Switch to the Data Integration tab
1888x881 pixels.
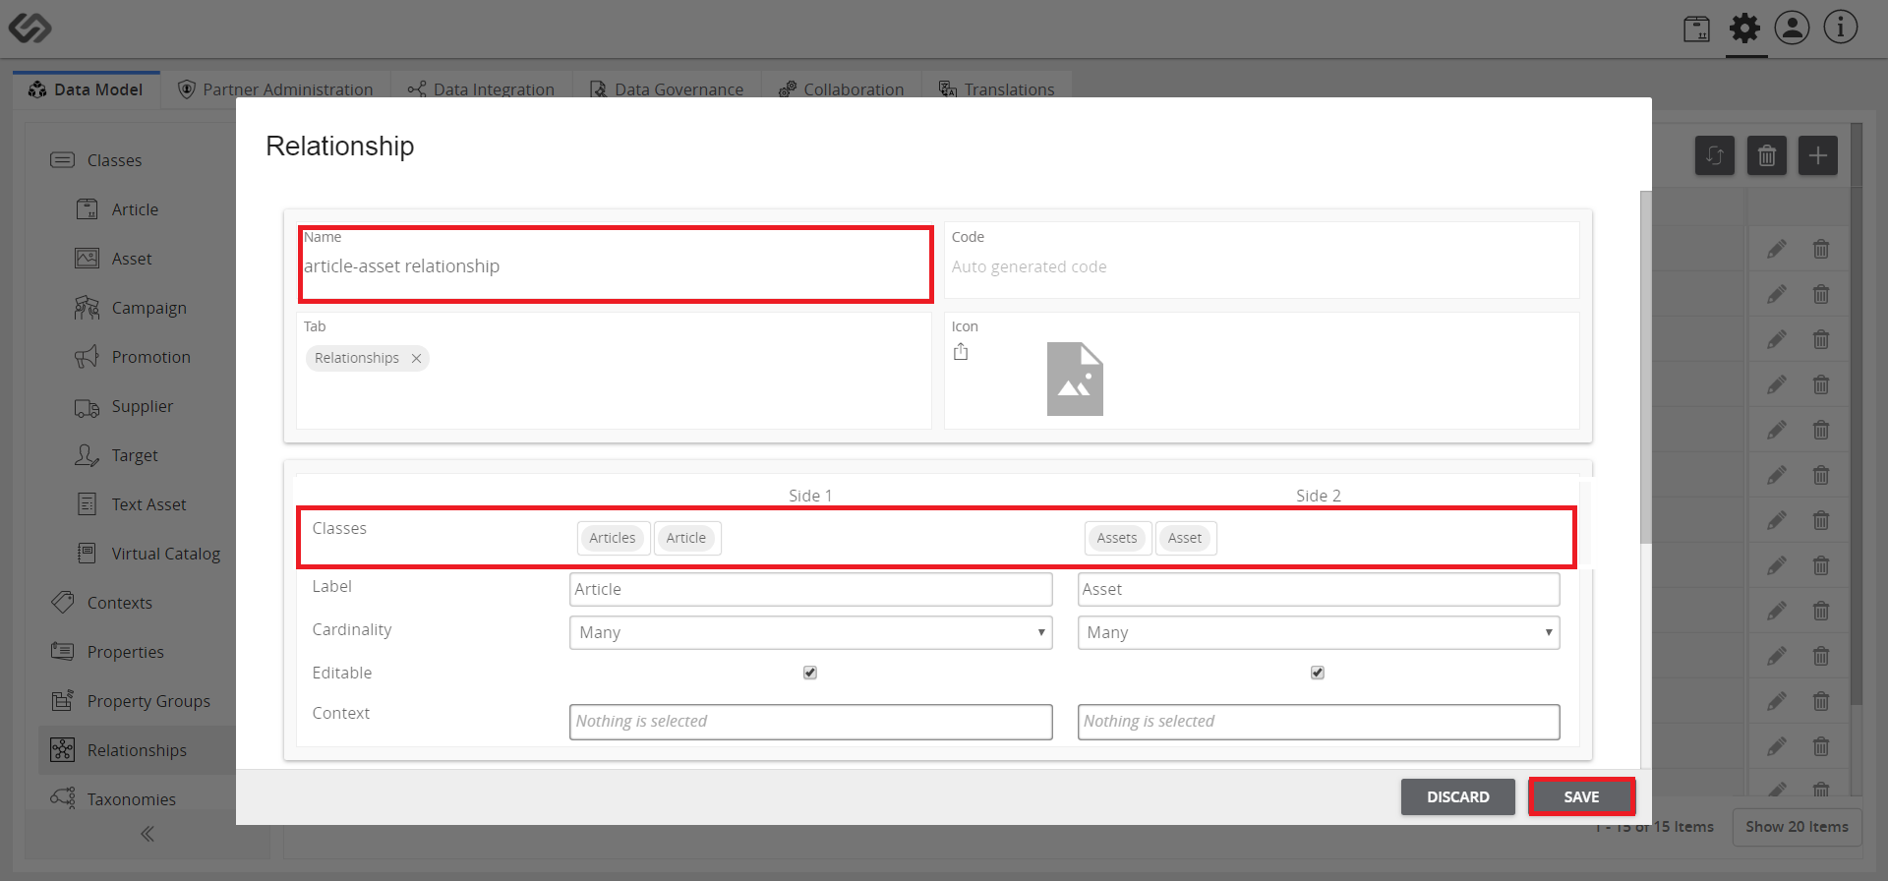coord(482,89)
